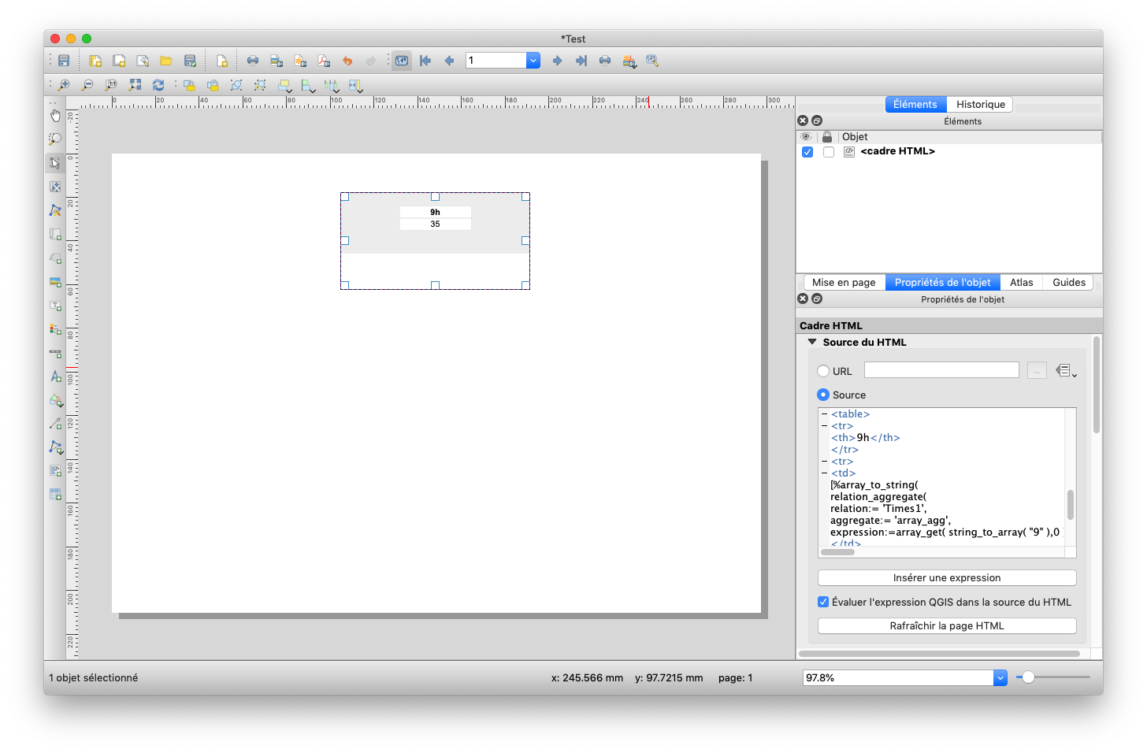
Task: Export layout as image
Action: 277,61
